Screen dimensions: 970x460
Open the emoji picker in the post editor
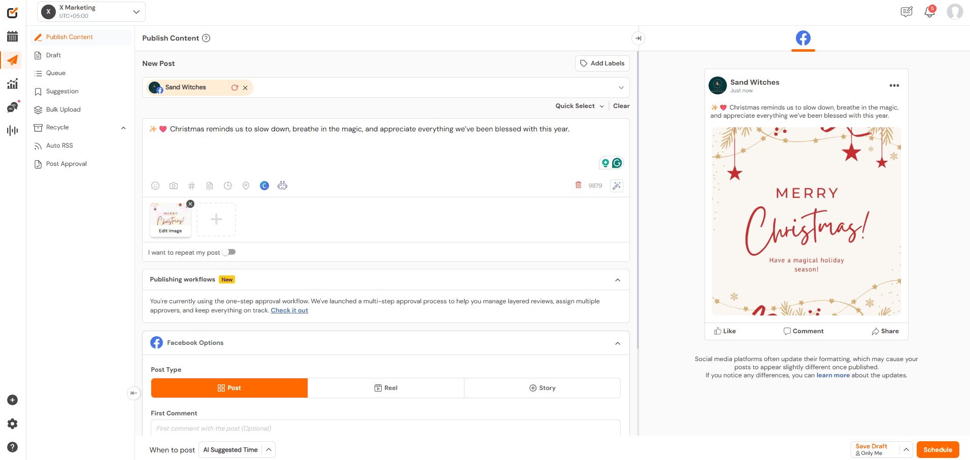[x=155, y=186]
